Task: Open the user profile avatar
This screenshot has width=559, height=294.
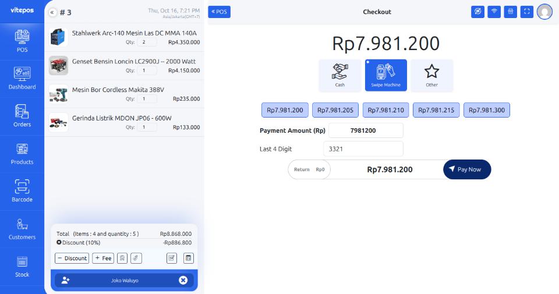Action: [544, 12]
